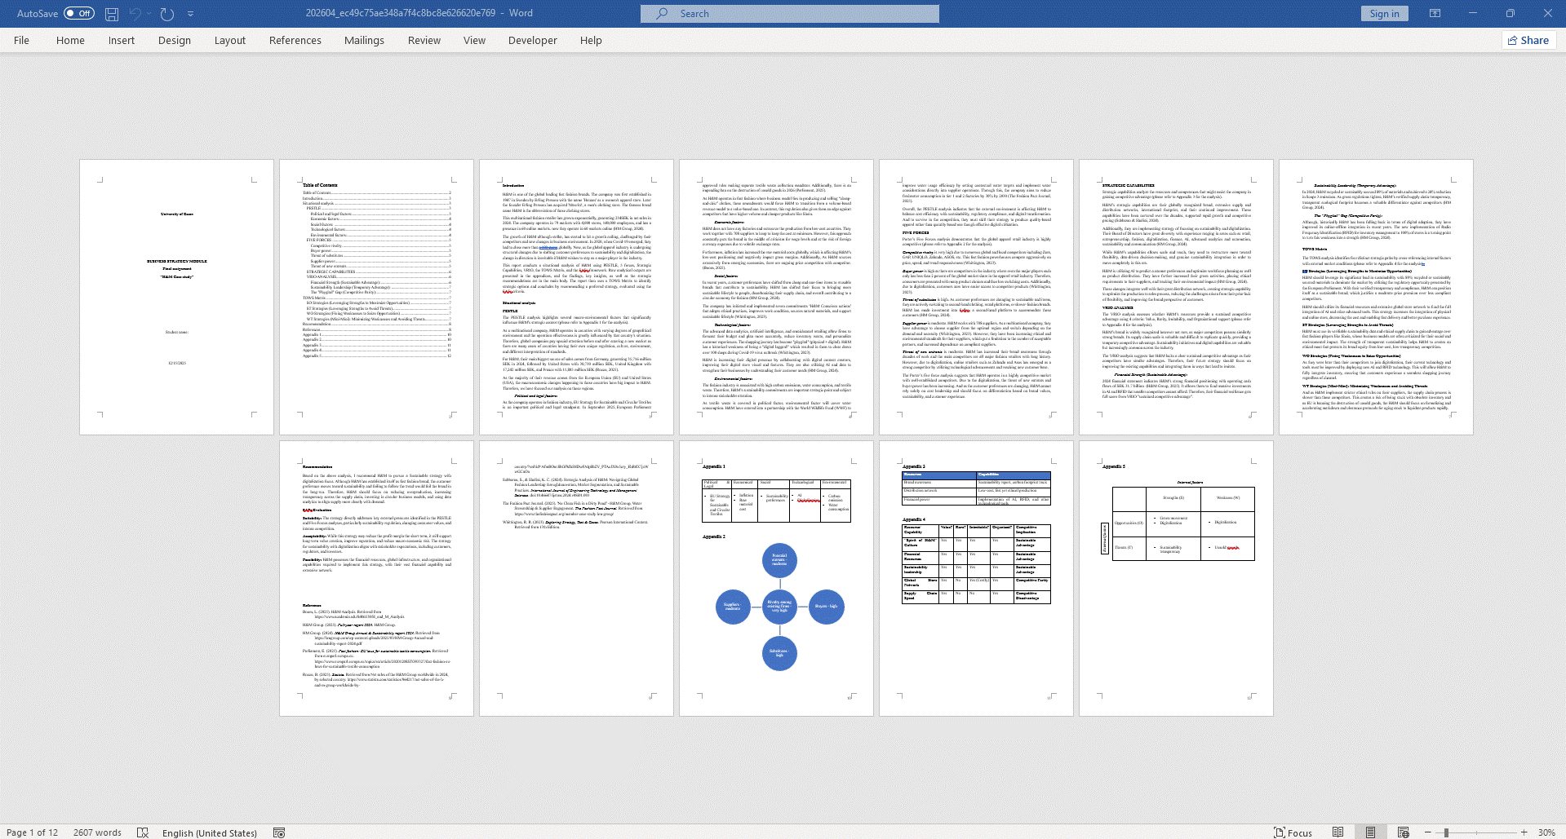Click the Appendix 2 diagram page thumbnail
This screenshot has height=839, width=1566.
coord(776,579)
